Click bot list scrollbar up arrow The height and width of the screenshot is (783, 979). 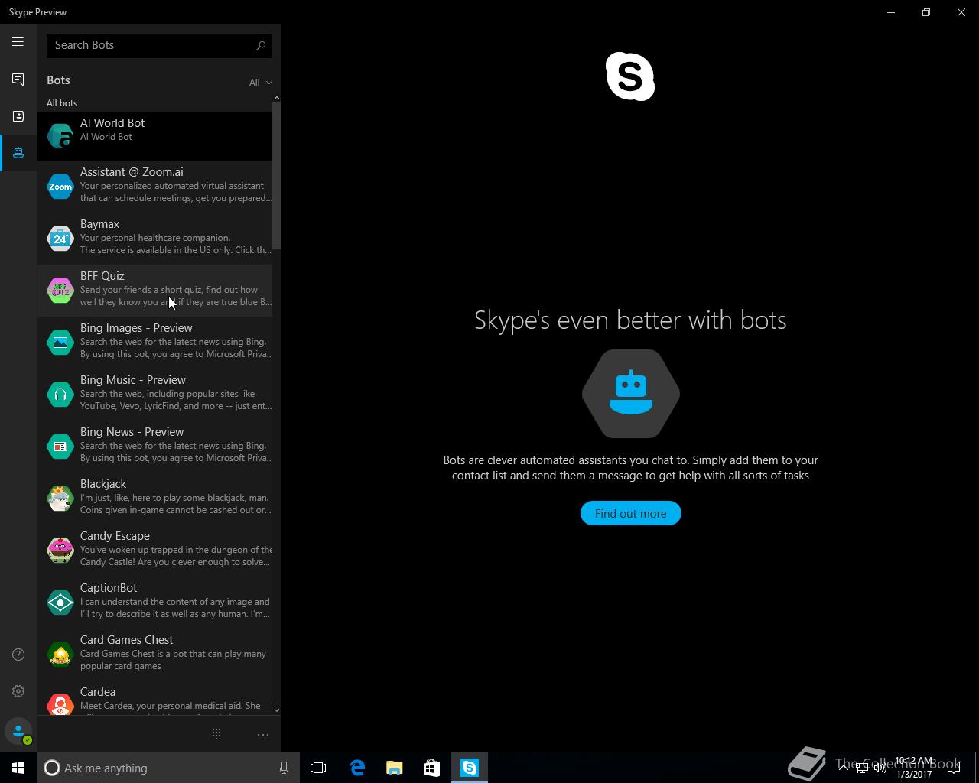coord(277,98)
